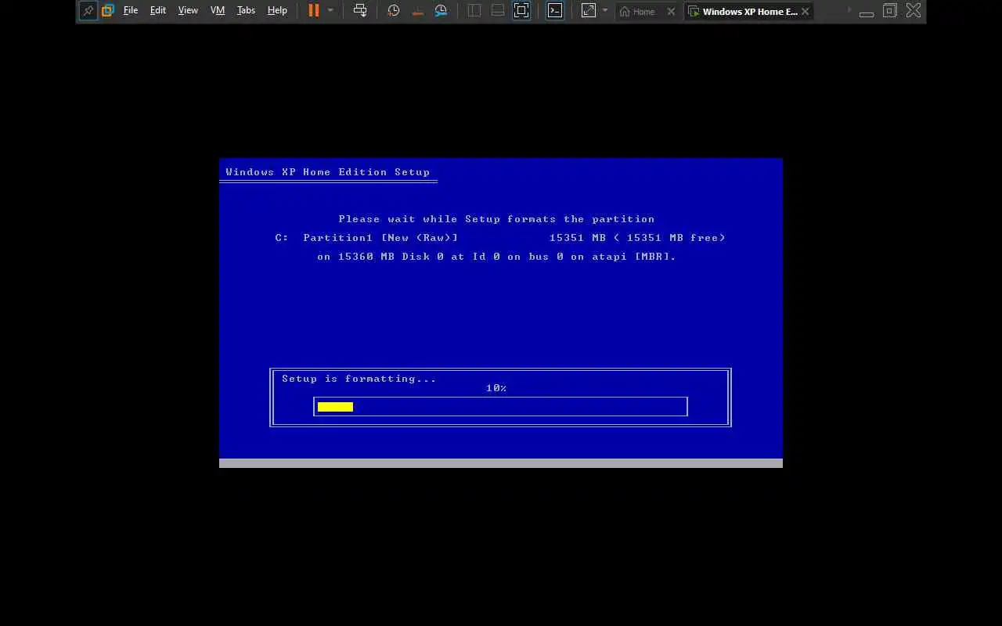Open the File menu
Image resolution: width=1002 pixels, height=626 pixels.
pyautogui.click(x=131, y=11)
